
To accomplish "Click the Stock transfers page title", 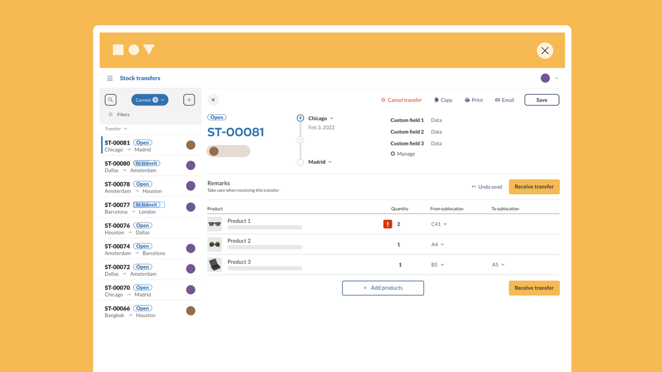I will coord(140,78).
